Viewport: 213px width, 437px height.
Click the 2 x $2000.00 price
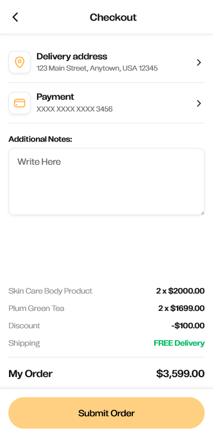tap(180, 291)
